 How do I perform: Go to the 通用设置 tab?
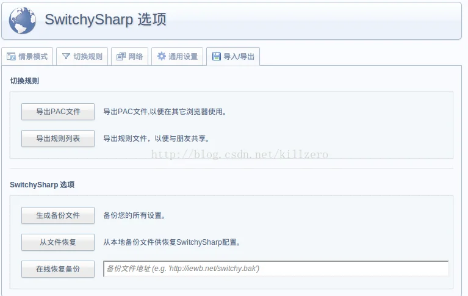[x=178, y=56]
